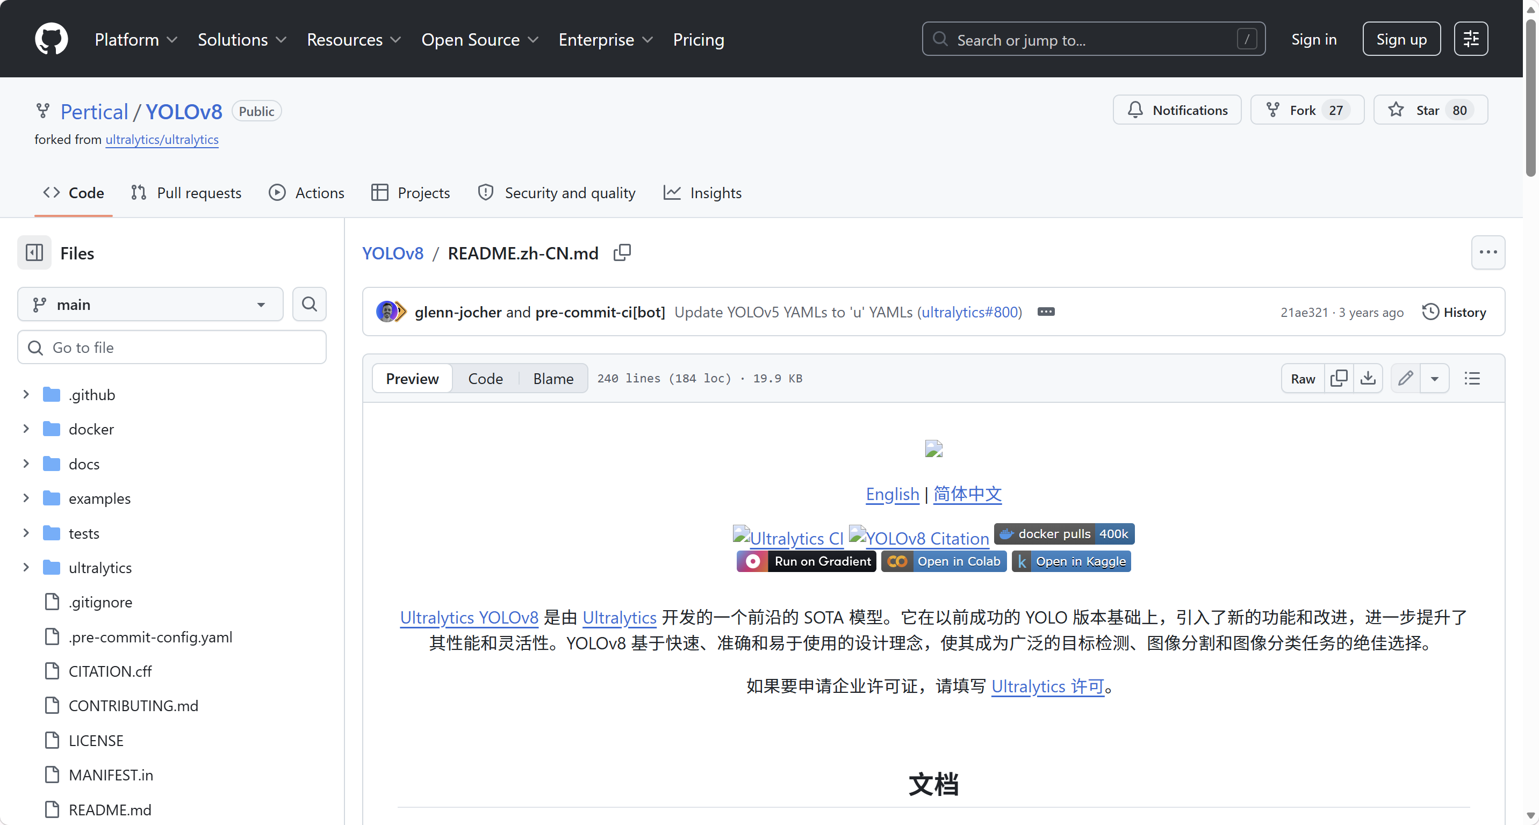The image size is (1539, 825).
Task: Switch file view to Code
Action: click(485, 379)
